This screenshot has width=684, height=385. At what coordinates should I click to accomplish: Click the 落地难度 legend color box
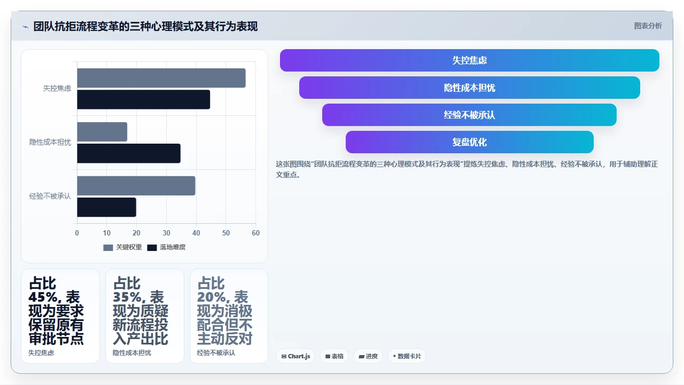[152, 248]
